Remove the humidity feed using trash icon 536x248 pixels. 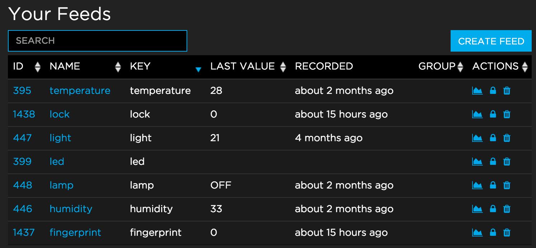507,209
